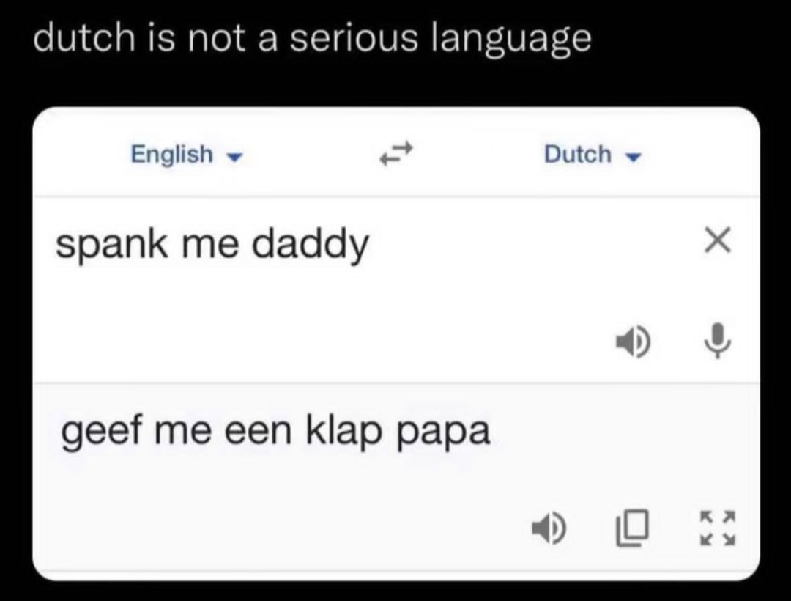
Task: Copy the Dutch translation
Action: point(632,526)
